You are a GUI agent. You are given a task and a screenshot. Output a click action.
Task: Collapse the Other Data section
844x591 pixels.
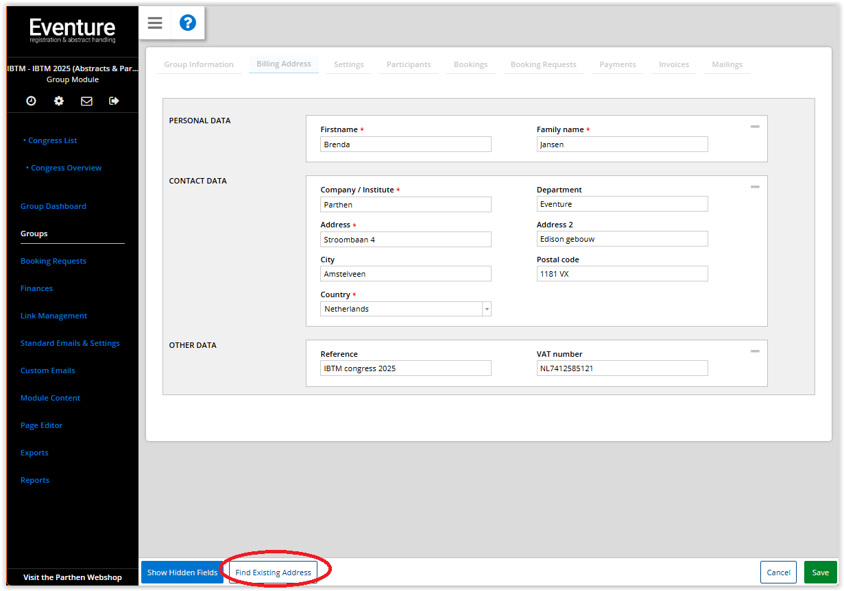[x=755, y=351]
